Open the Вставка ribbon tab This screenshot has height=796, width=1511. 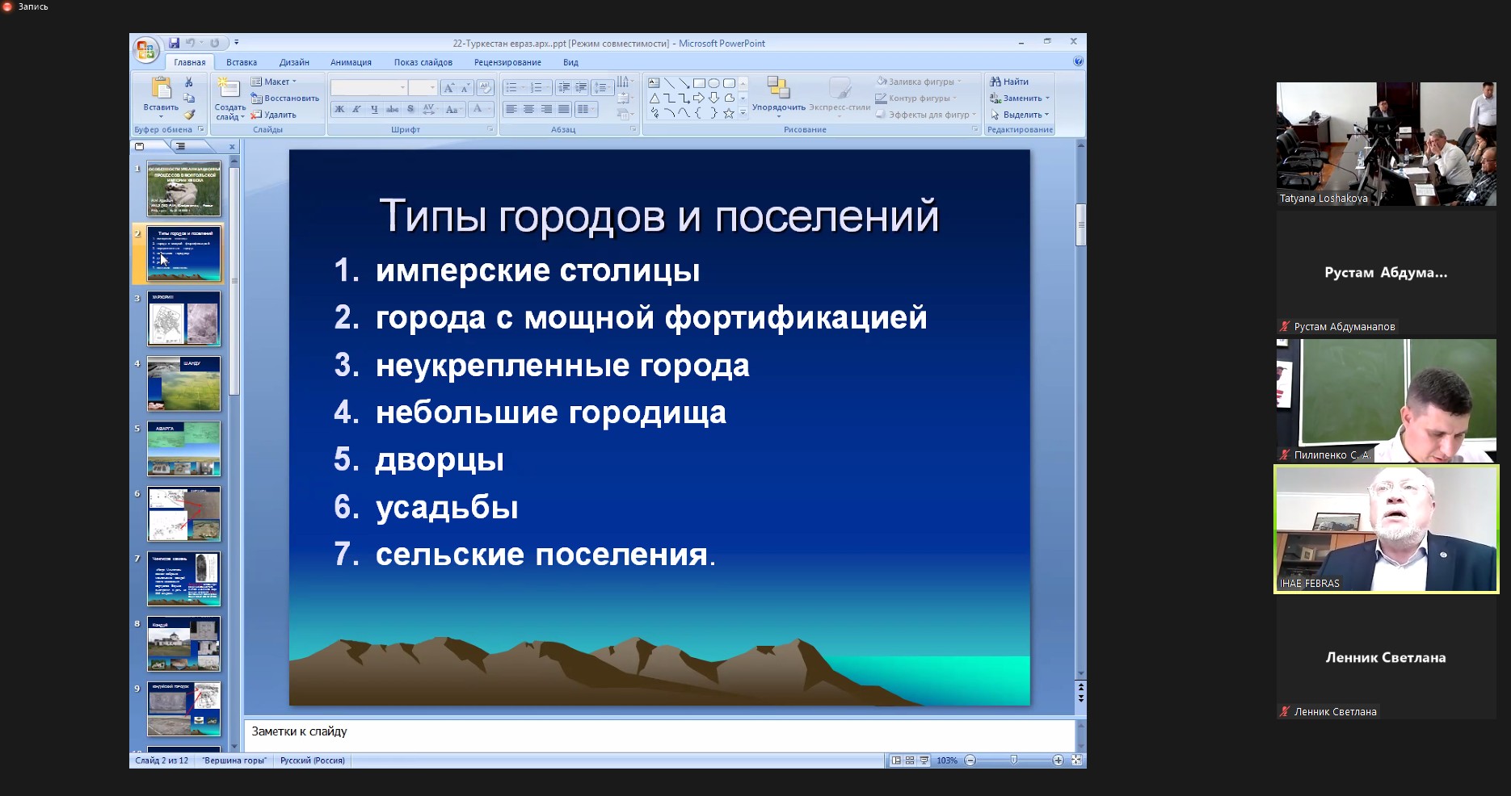[242, 62]
